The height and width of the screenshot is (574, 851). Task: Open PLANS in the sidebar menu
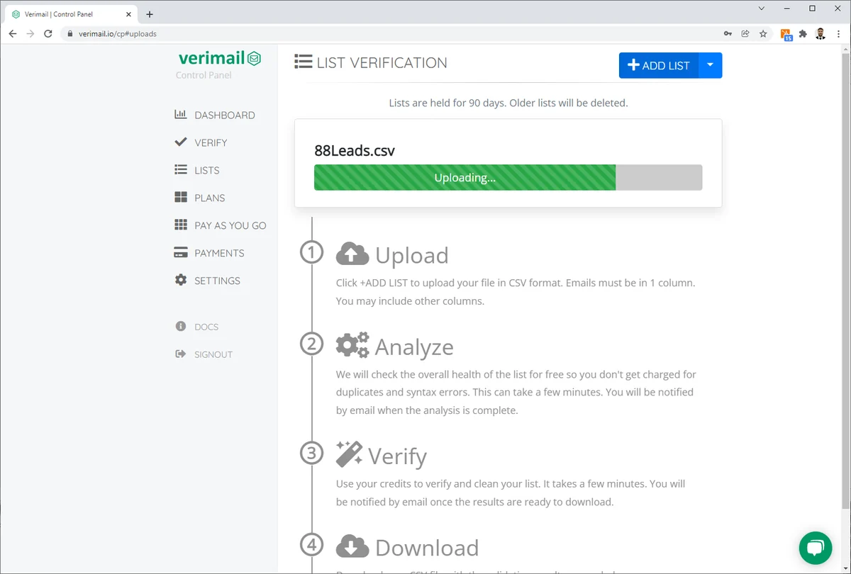[x=209, y=198]
